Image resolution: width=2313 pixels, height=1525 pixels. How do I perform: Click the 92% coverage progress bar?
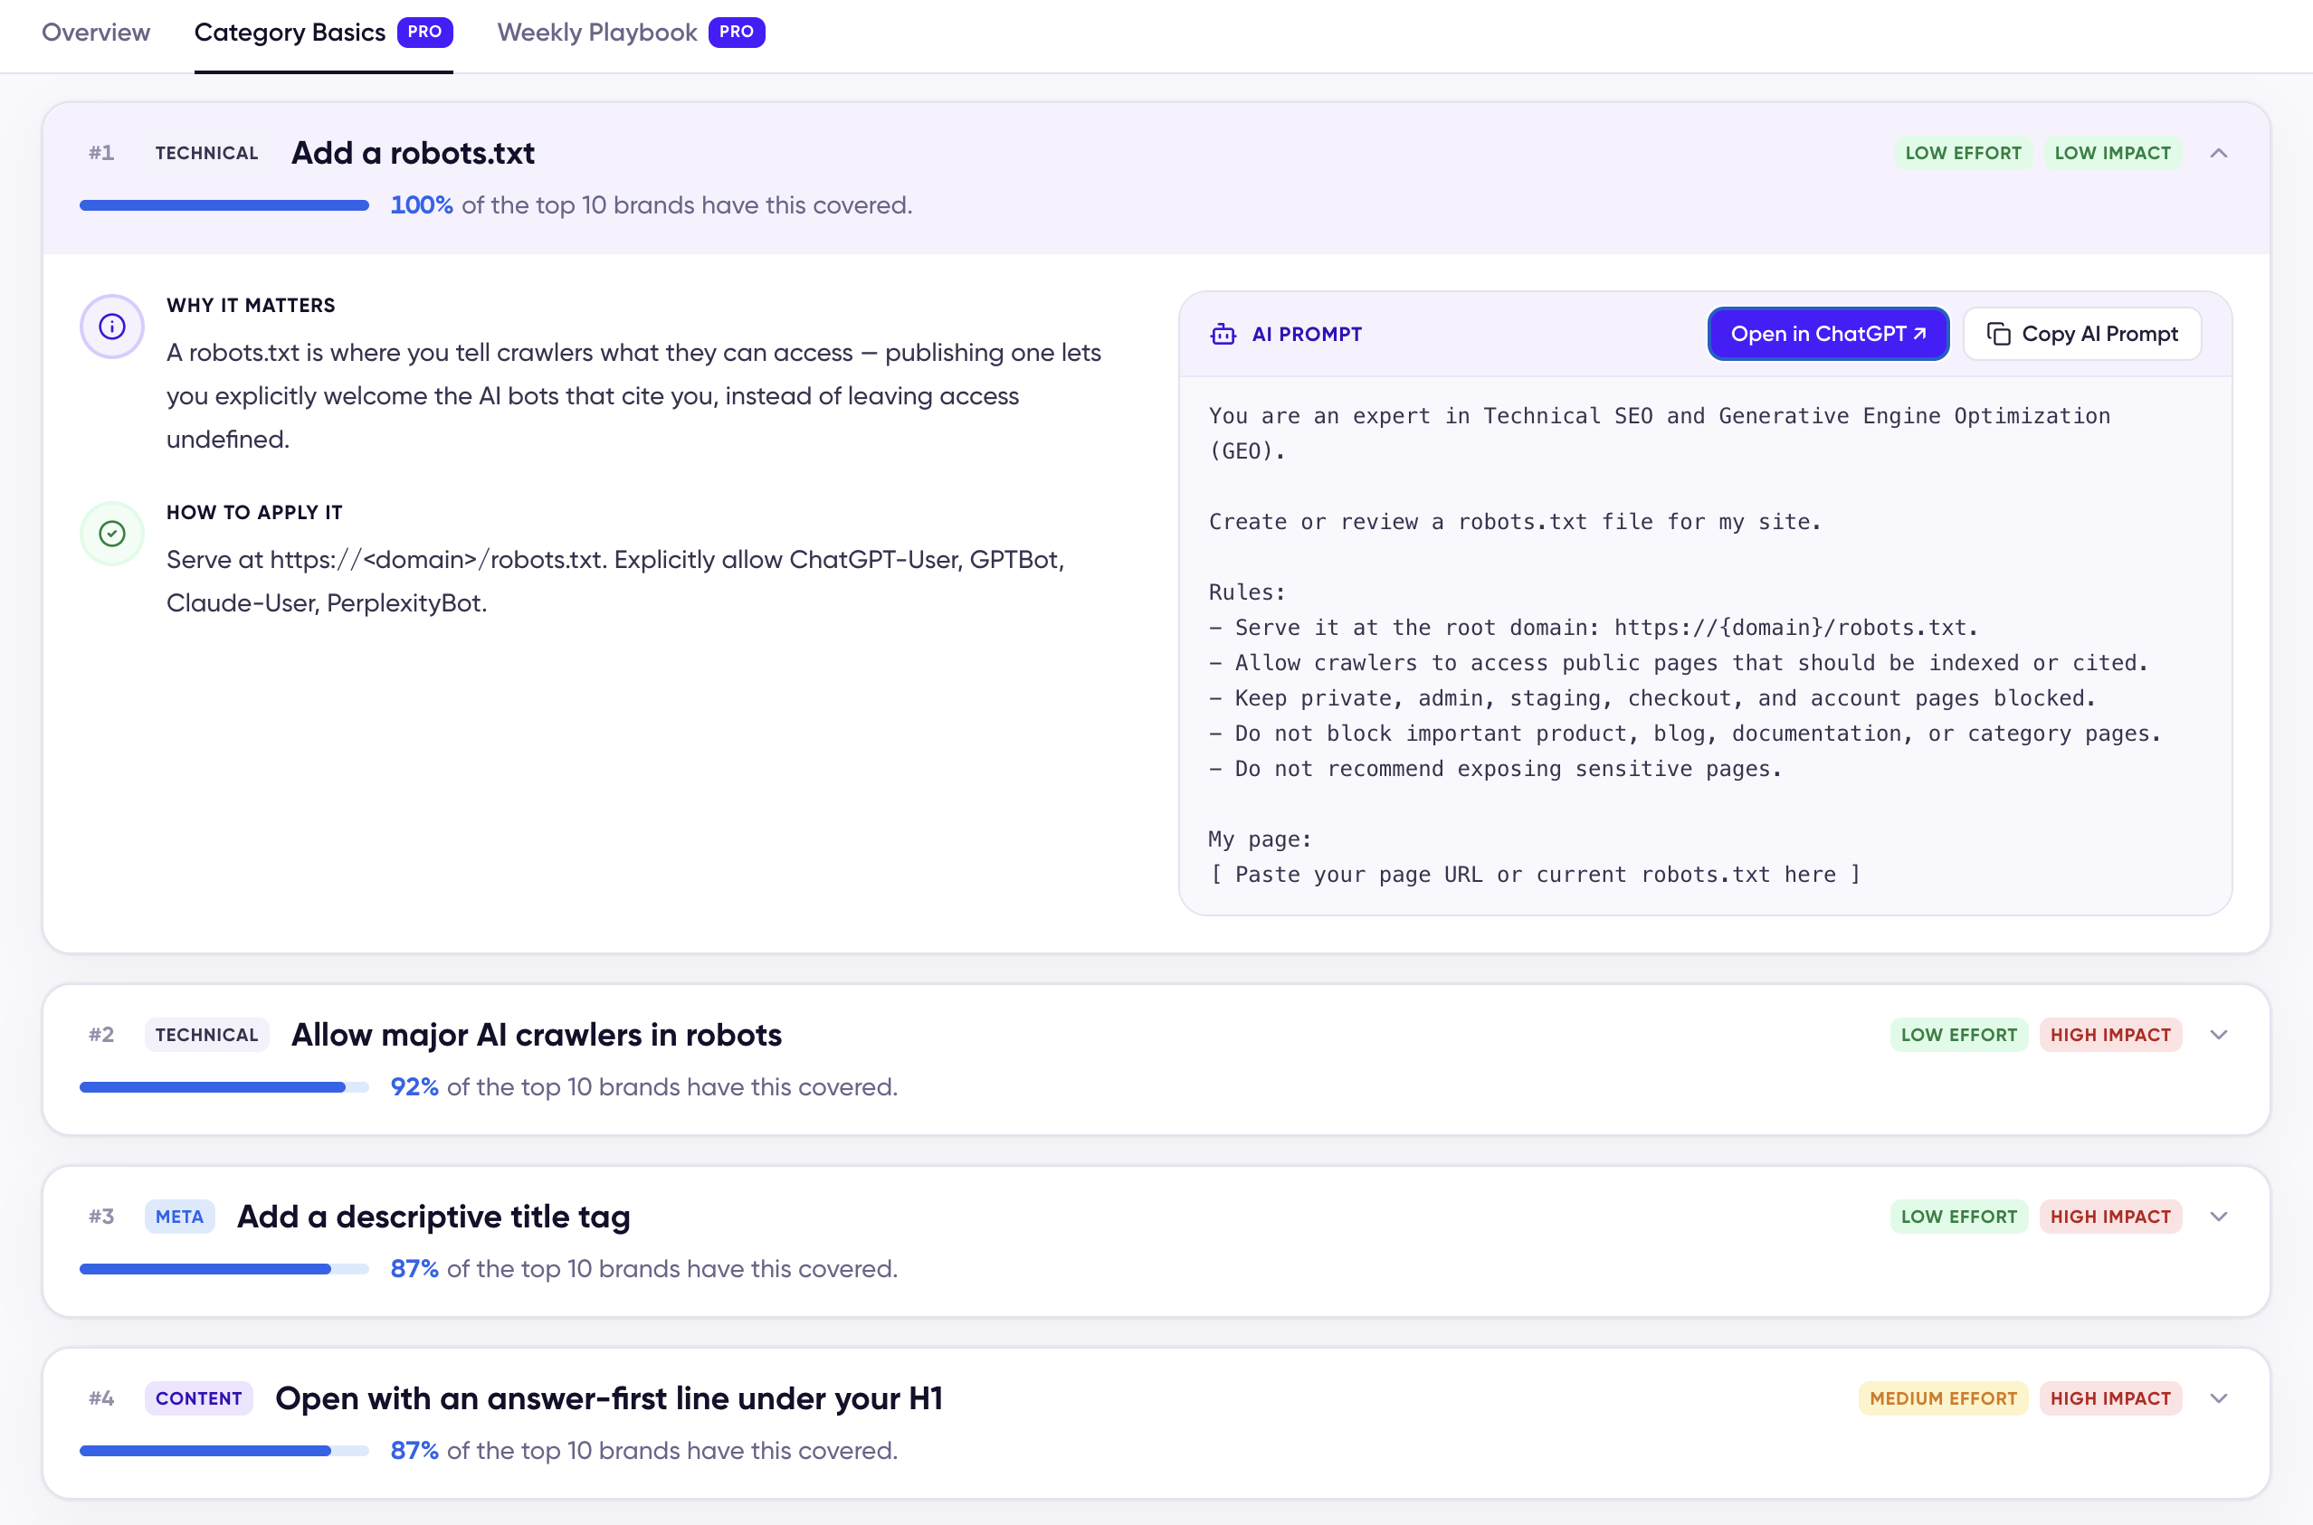(x=224, y=1087)
